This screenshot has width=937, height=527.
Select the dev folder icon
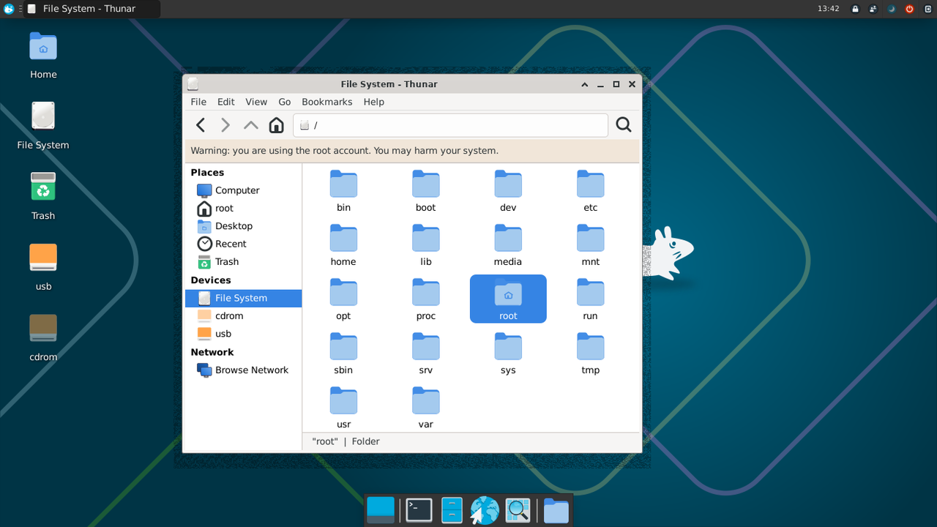(x=508, y=184)
